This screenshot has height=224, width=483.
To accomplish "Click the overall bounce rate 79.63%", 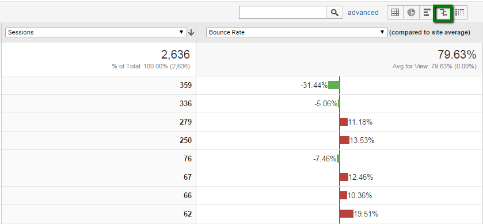I will (457, 55).
